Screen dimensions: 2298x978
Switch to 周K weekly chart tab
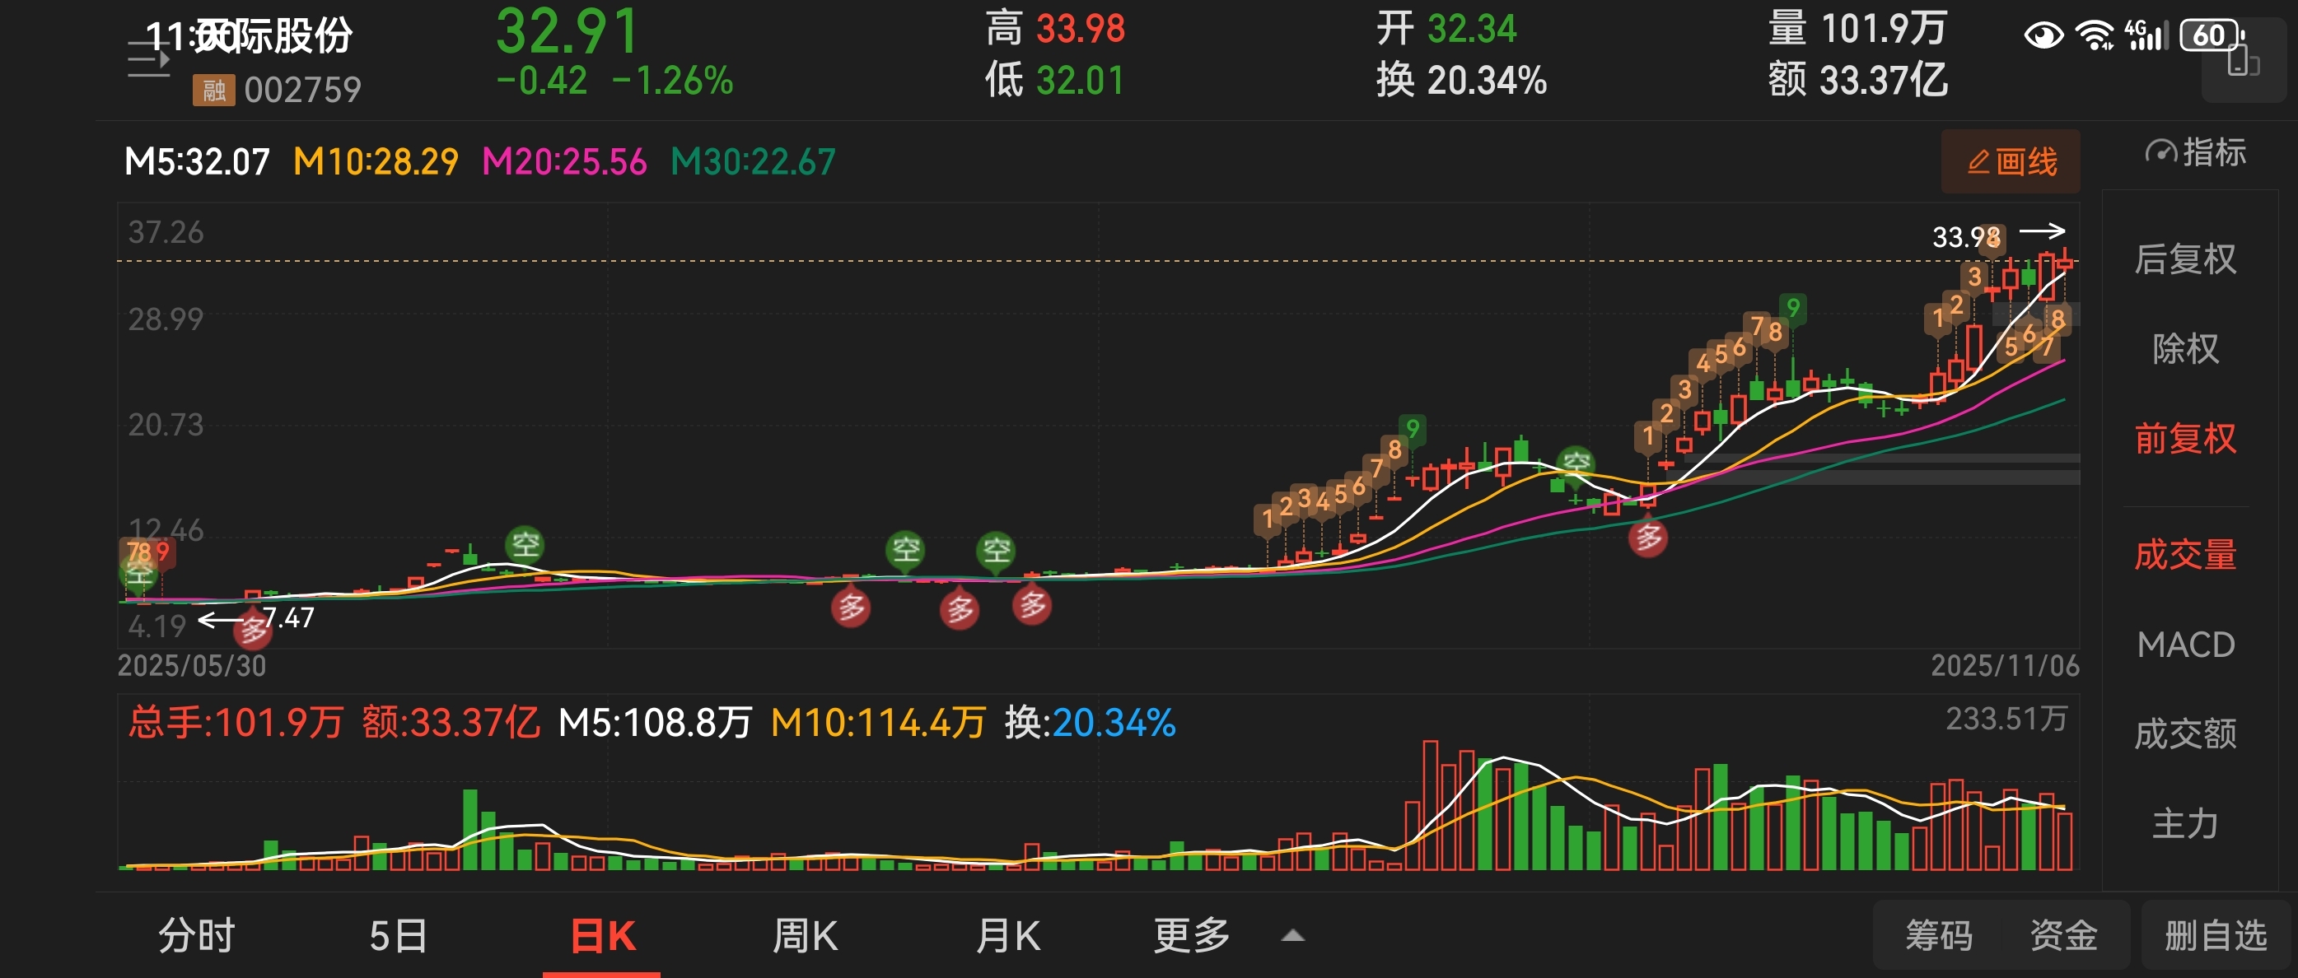[x=804, y=936]
